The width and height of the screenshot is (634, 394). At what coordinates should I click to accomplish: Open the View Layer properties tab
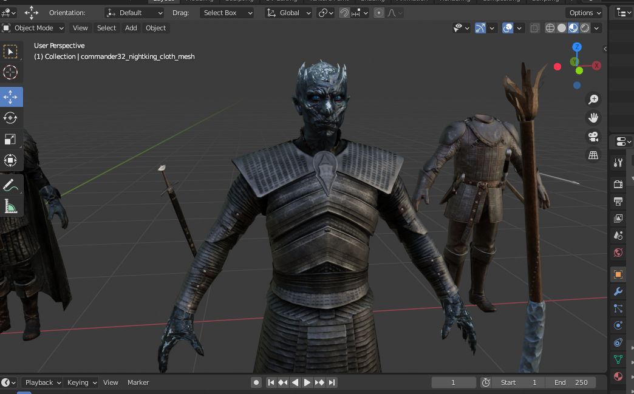coord(618,218)
